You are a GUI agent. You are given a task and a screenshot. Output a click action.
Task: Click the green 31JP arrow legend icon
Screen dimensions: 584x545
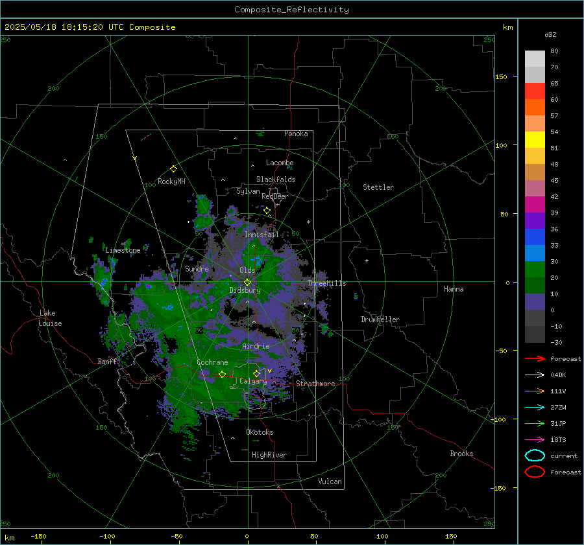click(x=535, y=423)
